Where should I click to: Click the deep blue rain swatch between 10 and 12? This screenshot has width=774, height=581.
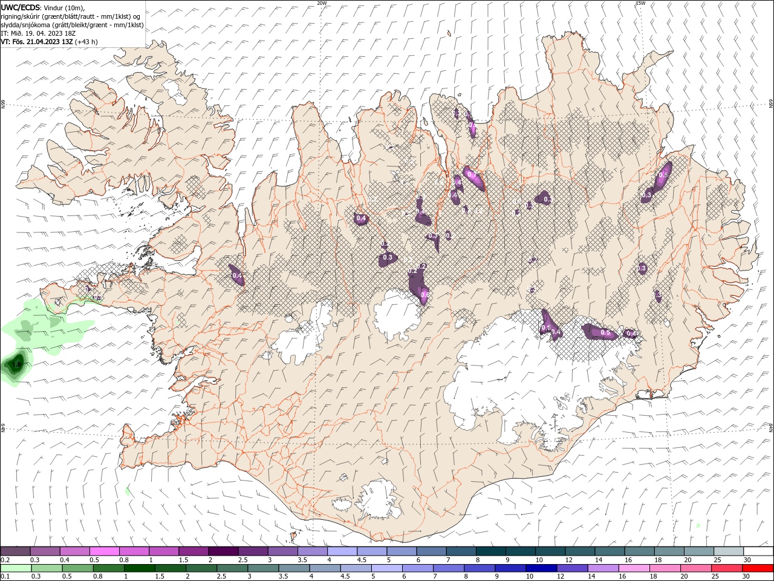[541, 568]
